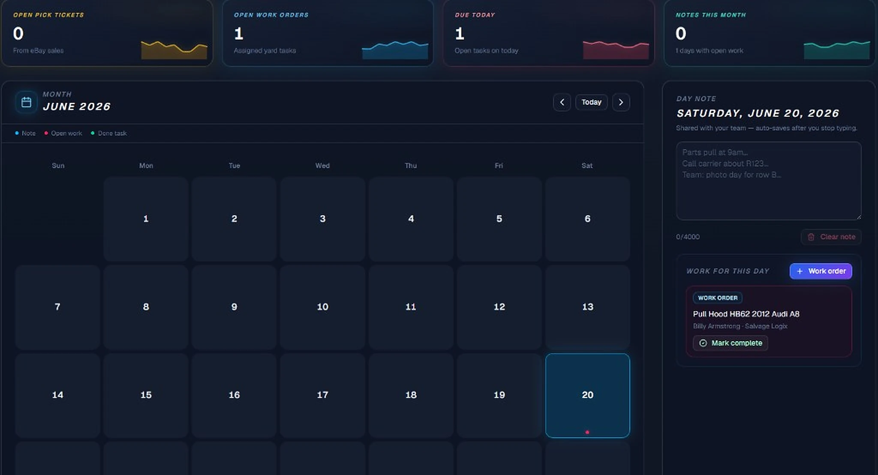Click the Note legend entry

coord(25,133)
